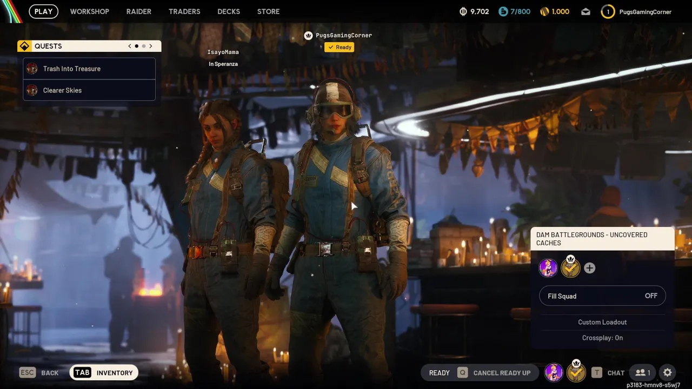Open the STORE tab
Viewport: 692px width, 389px height.
269,11
